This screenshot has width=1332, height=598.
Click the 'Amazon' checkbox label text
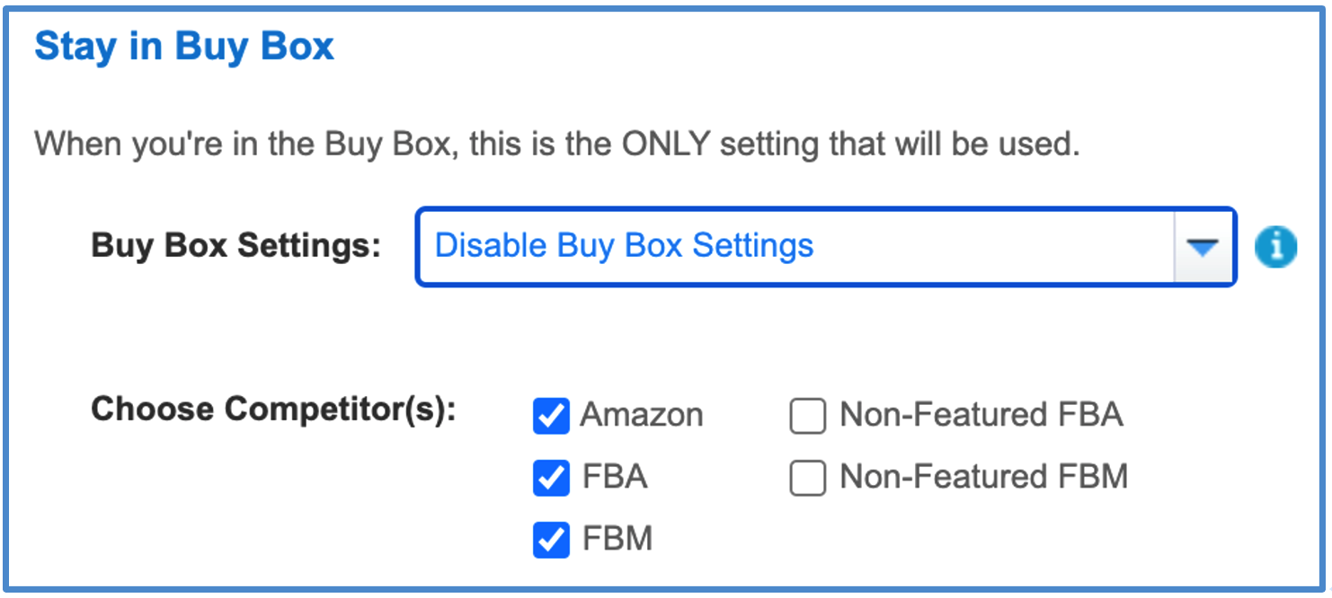point(642,415)
